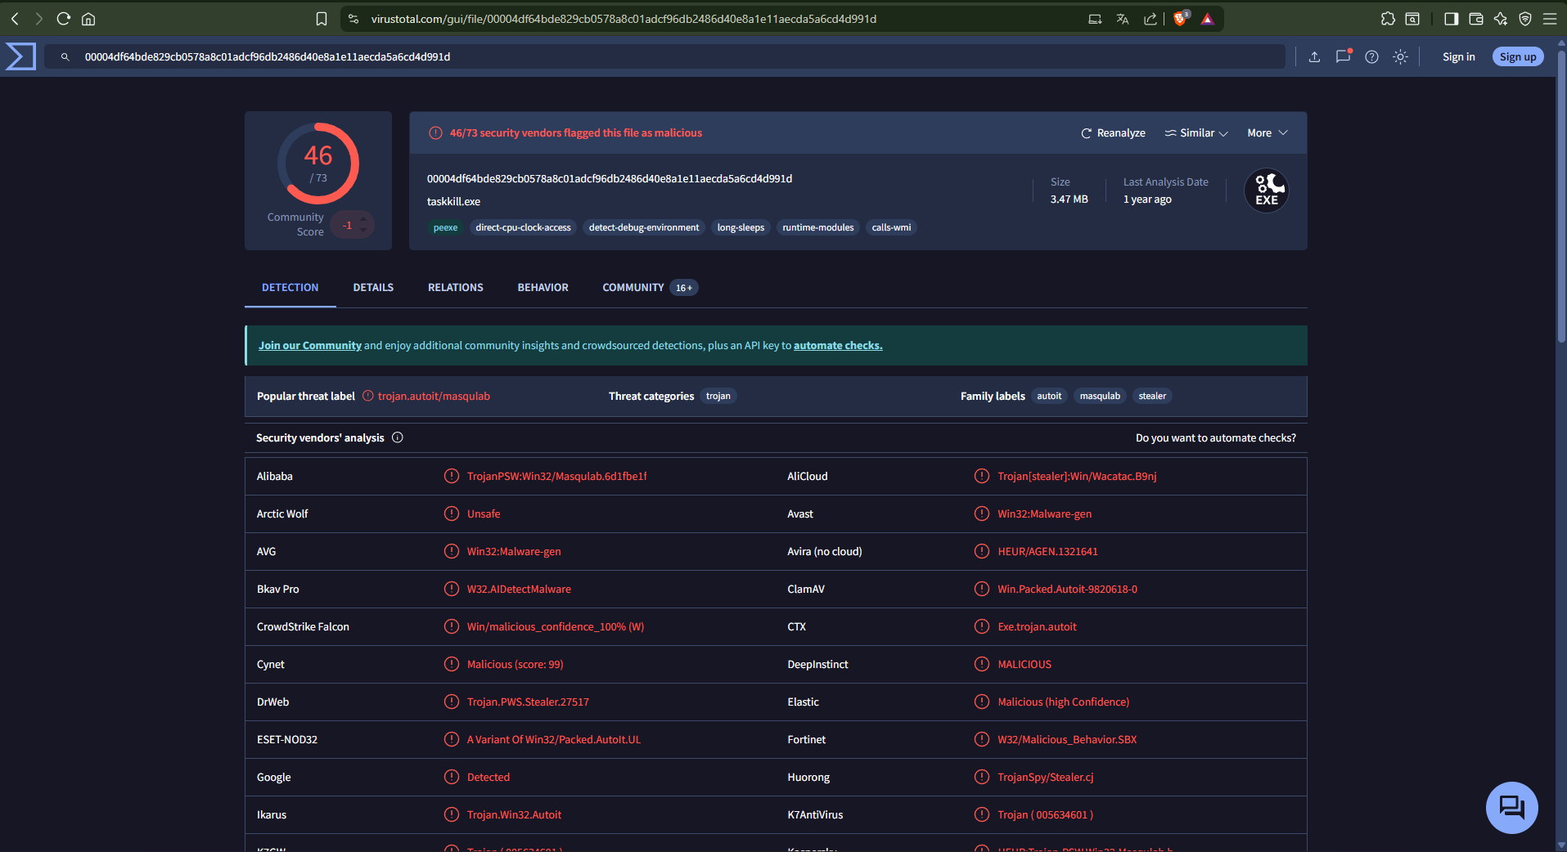Expand the Similar dropdown

coord(1196,132)
